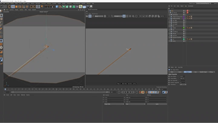Toggle Rotation keyframing in timeline
This screenshot has width=218, height=123.
click(x=155, y=92)
